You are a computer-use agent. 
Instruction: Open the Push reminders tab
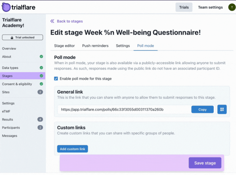[x=95, y=45]
